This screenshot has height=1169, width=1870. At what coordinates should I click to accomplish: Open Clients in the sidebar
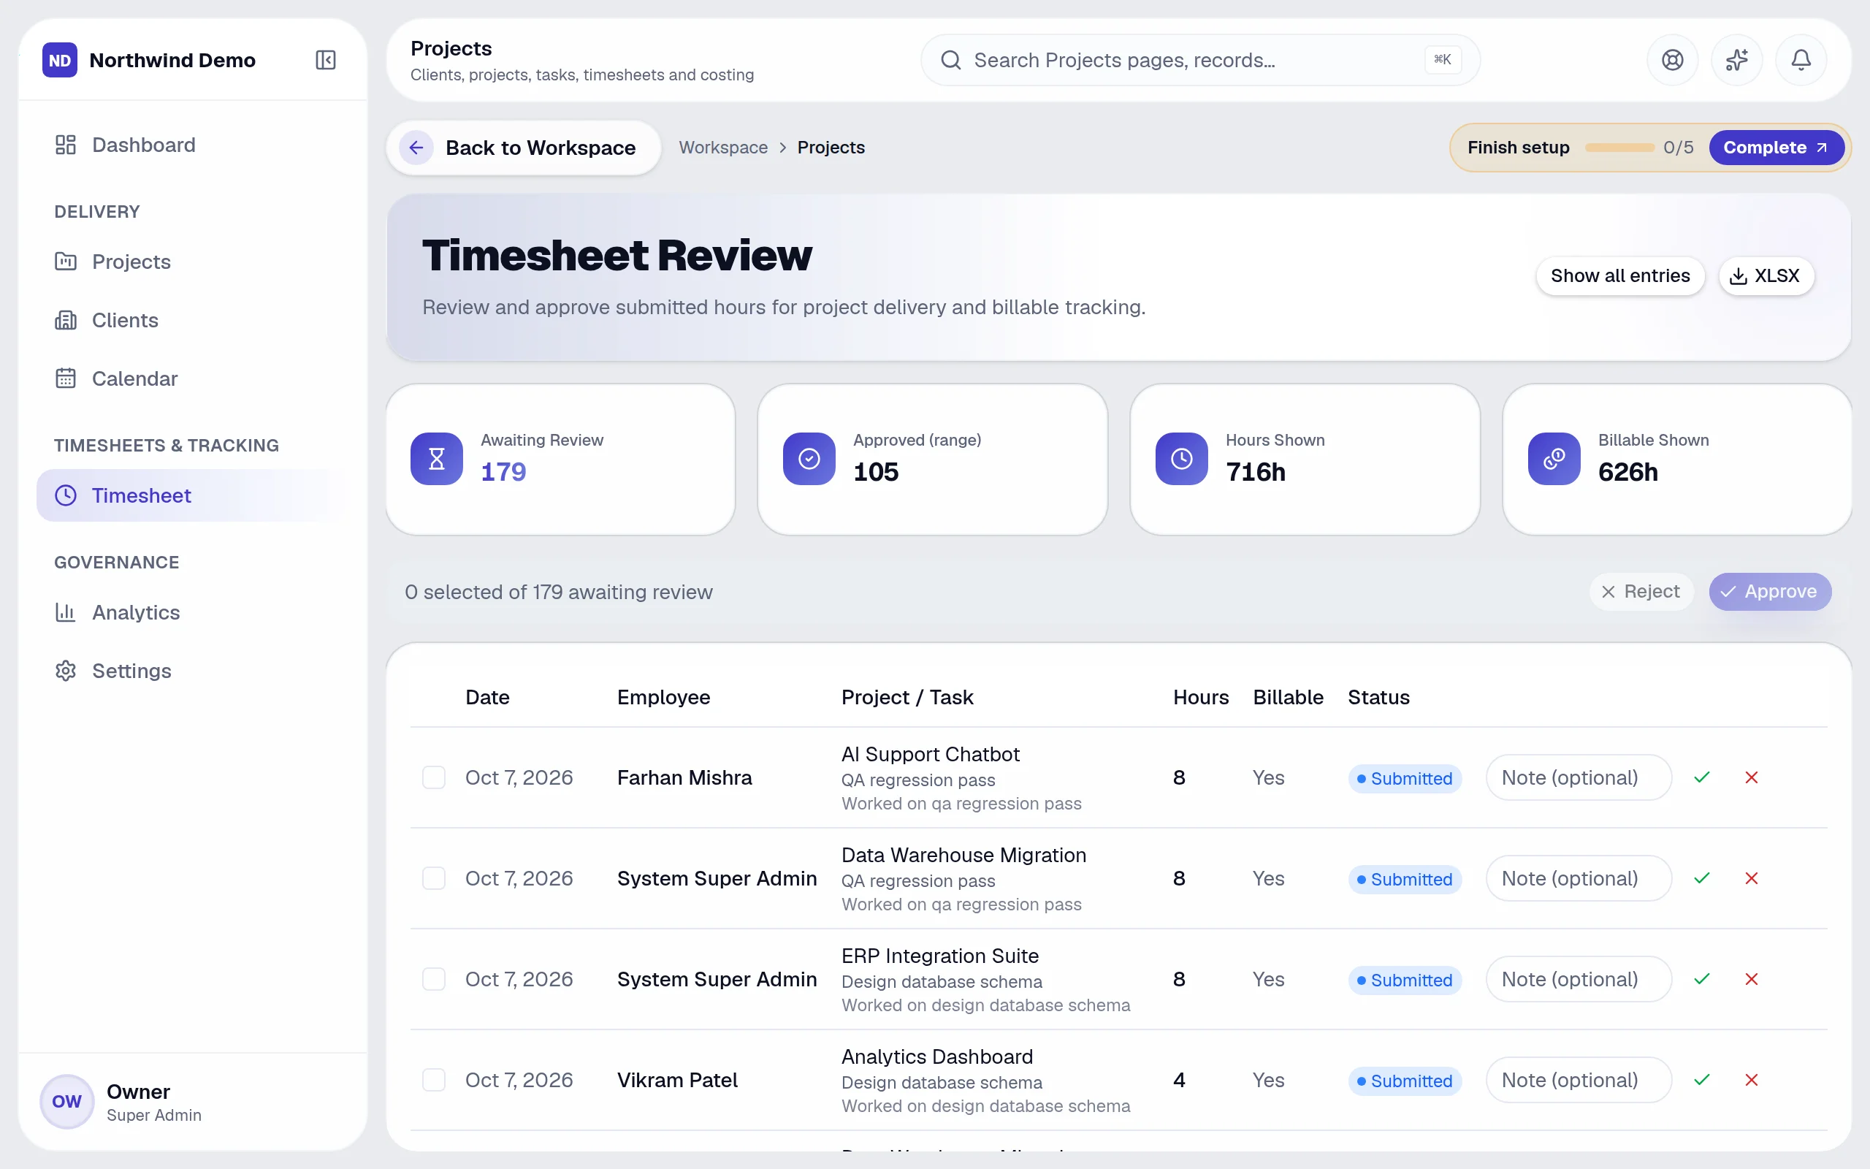[x=191, y=320]
